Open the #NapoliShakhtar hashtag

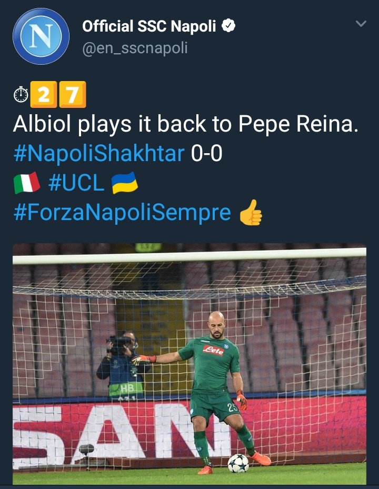point(98,153)
